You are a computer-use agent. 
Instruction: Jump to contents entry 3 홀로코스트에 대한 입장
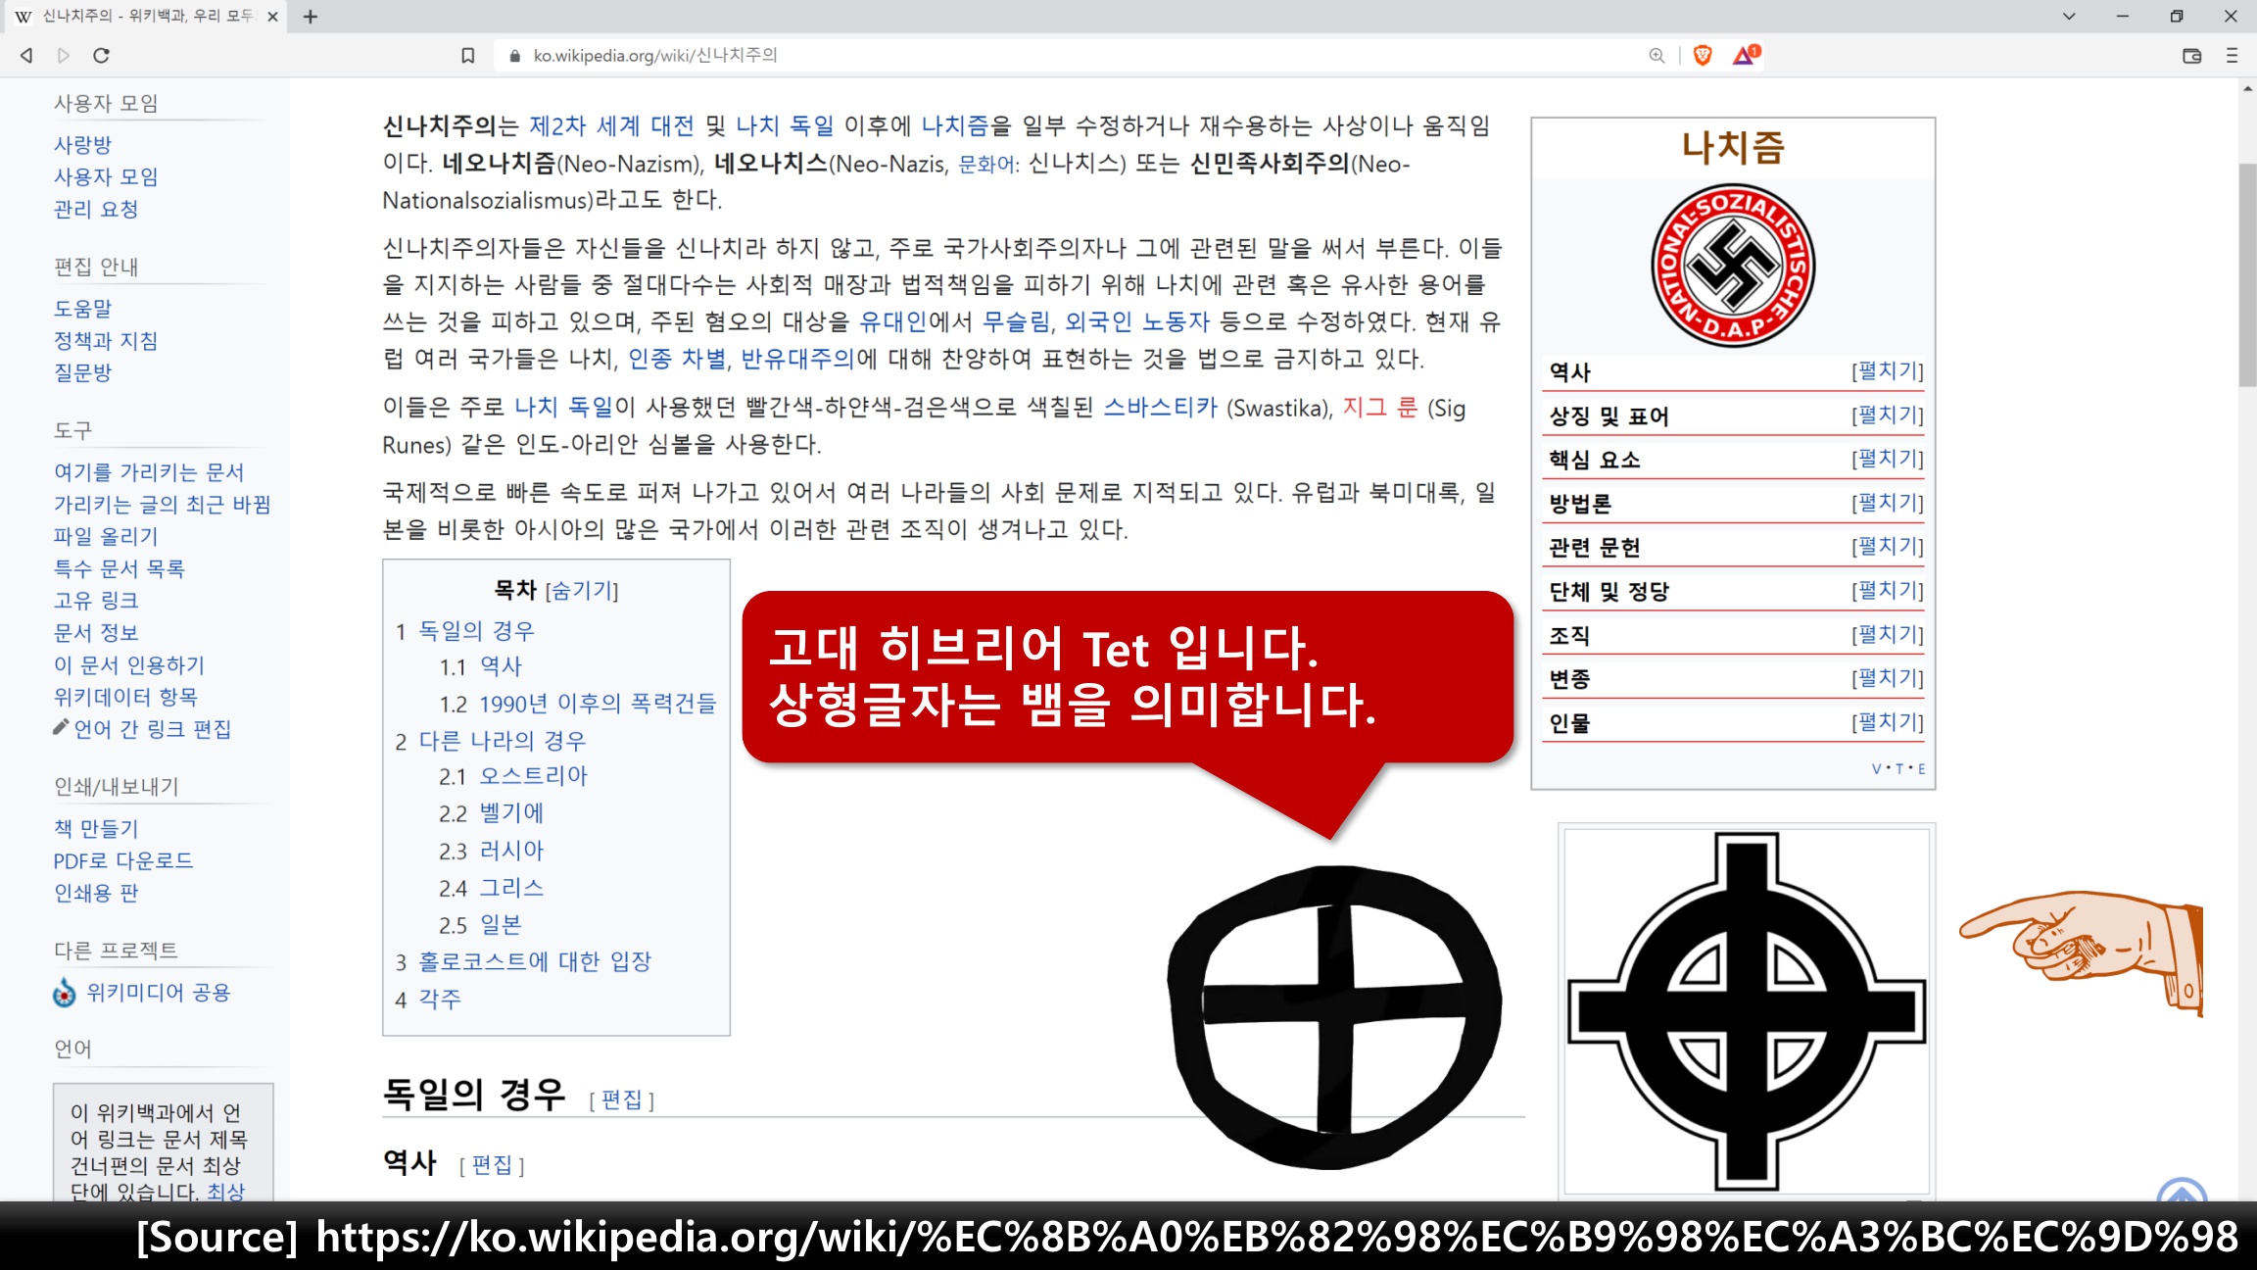(535, 962)
